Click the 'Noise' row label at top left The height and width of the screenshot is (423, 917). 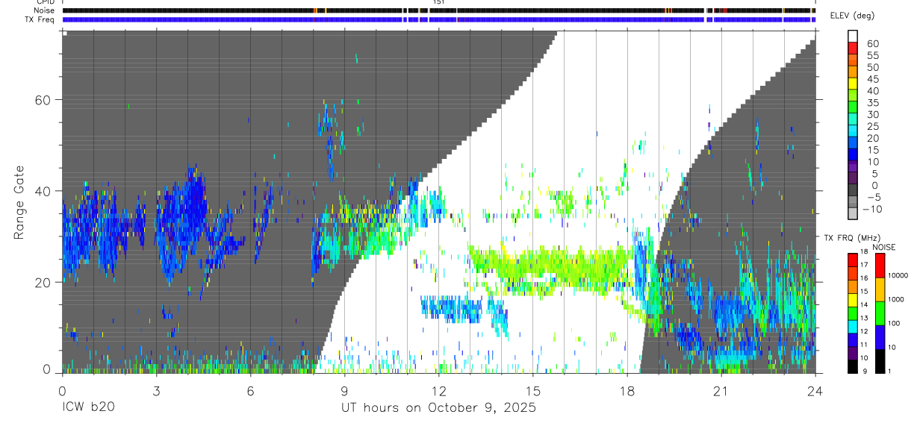[44, 10]
